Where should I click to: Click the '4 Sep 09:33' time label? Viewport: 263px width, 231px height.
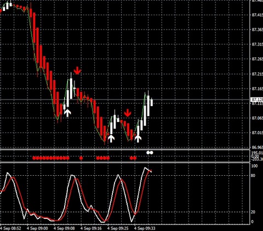145,228
